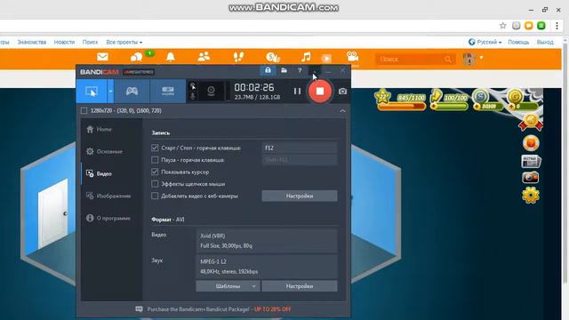Enable Пауза hotkey checkbox

[x=155, y=160]
